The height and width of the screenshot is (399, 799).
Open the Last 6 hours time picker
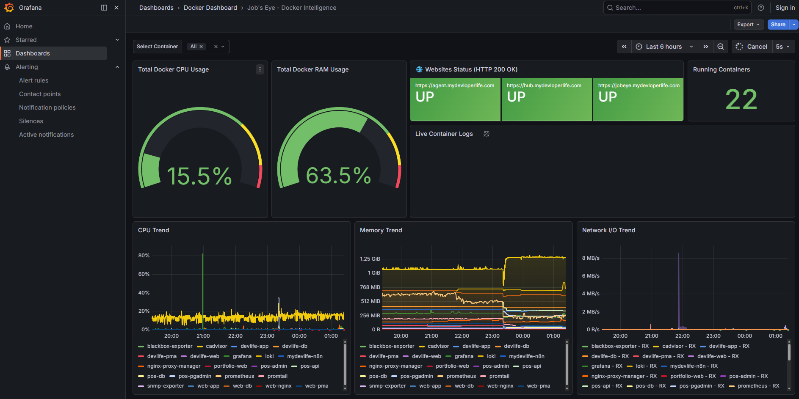point(665,47)
